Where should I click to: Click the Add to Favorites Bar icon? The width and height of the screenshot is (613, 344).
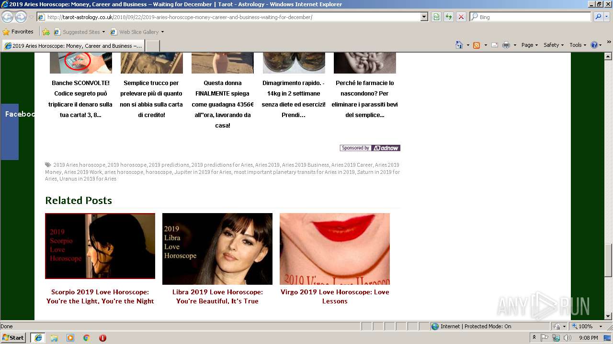click(46, 32)
